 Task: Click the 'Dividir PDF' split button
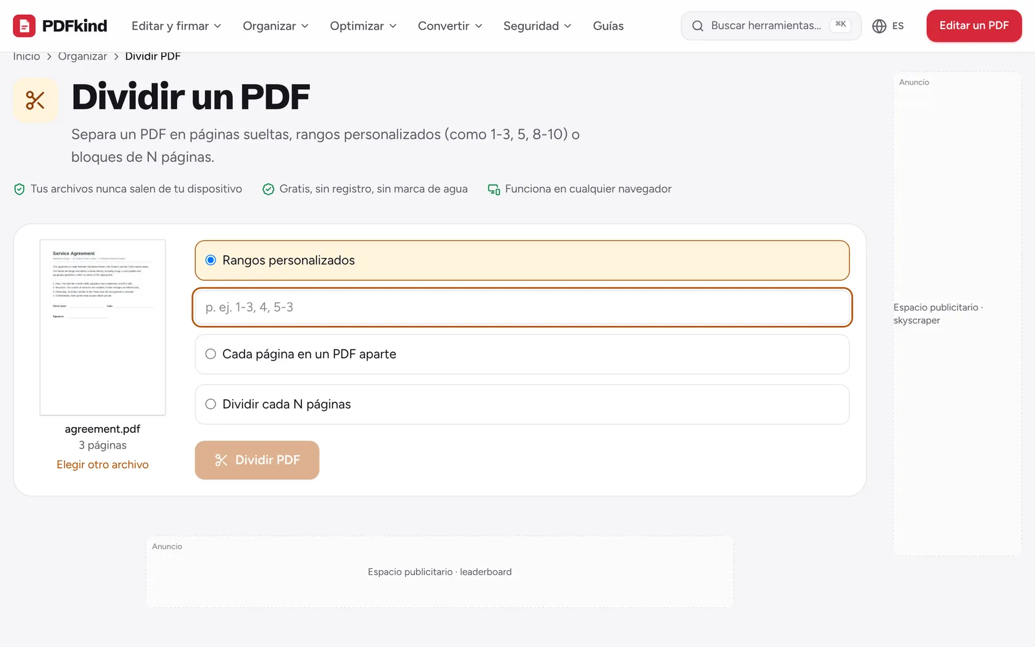[257, 460]
